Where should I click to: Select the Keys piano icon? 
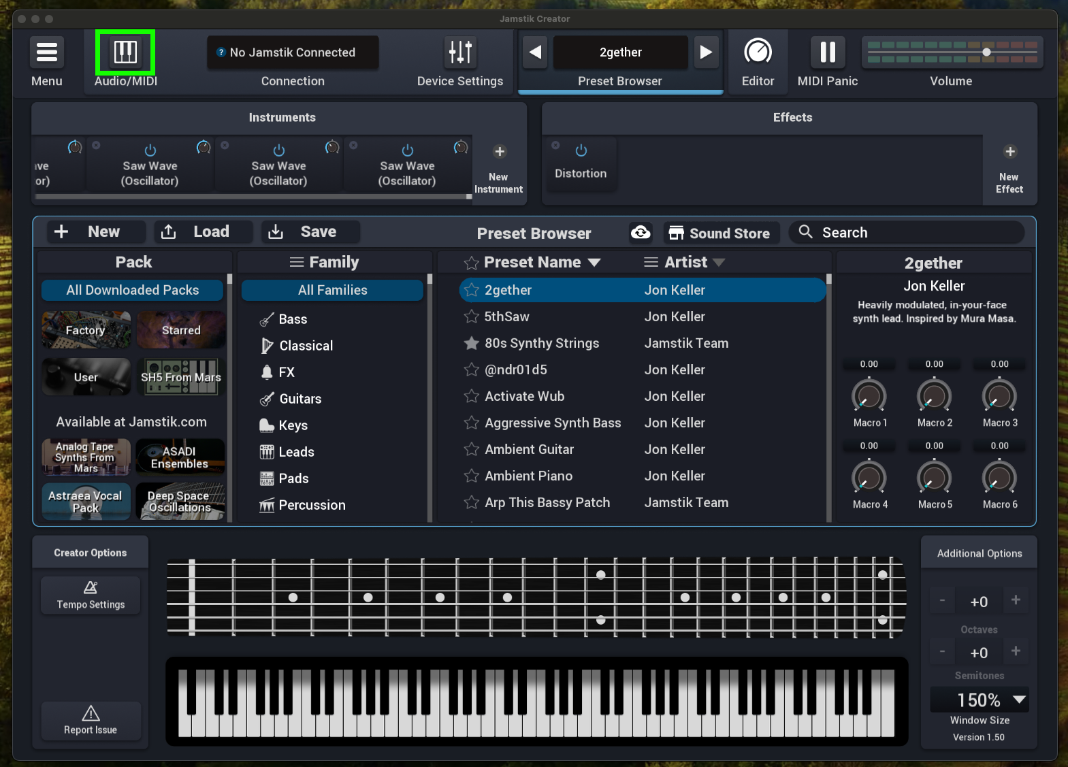tap(267, 425)
